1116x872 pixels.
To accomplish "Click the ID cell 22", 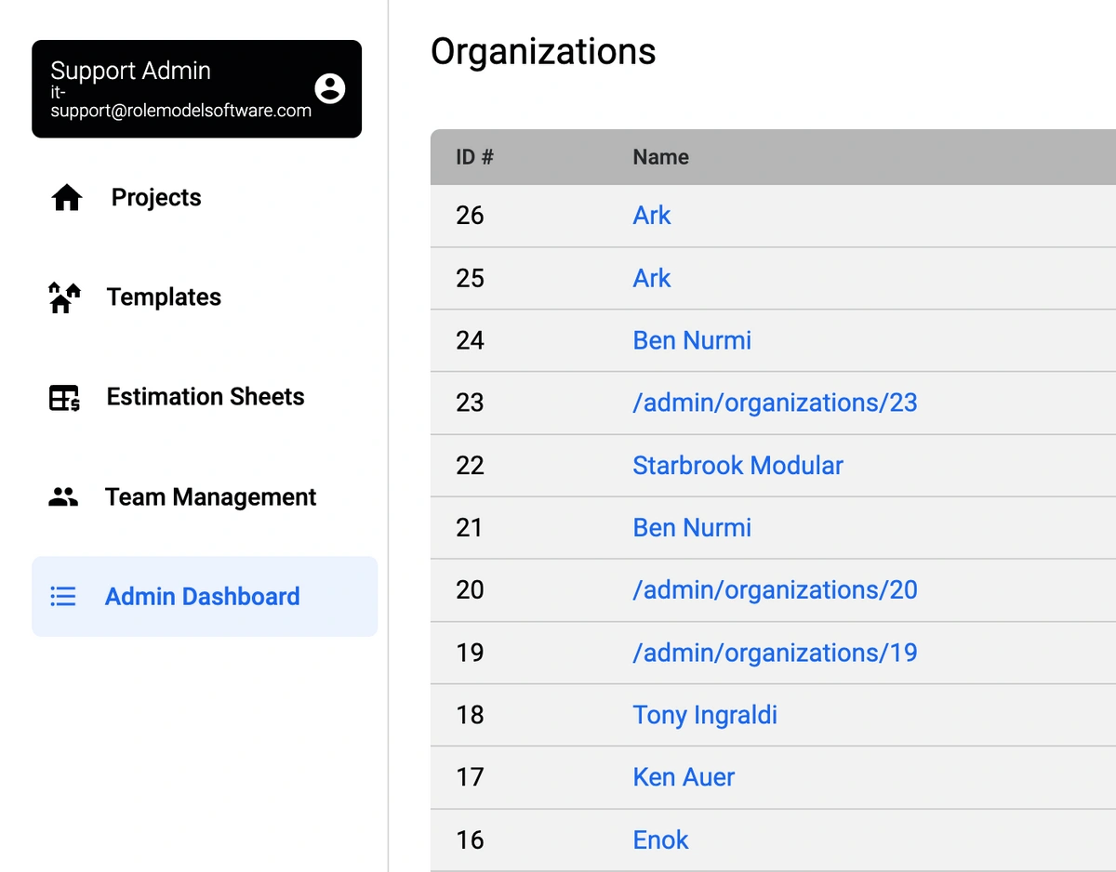I will (470, 465).
